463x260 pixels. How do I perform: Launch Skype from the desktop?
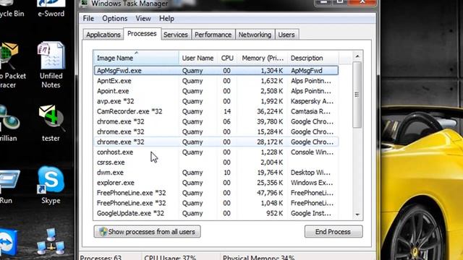51,186
